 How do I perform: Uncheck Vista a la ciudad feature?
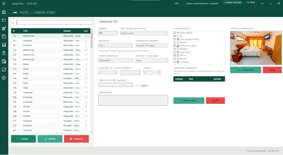click(175, 46)
